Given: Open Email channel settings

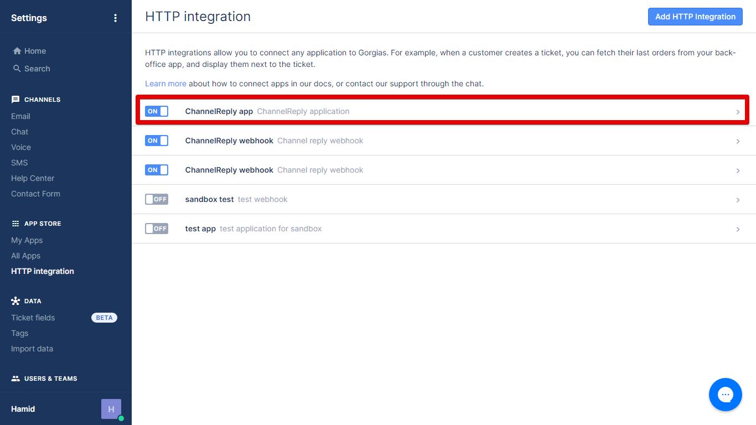Looking at the screenshot, I should (20, 116).
